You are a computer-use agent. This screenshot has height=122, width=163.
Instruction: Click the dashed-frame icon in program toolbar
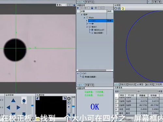[x=103, y=8]
